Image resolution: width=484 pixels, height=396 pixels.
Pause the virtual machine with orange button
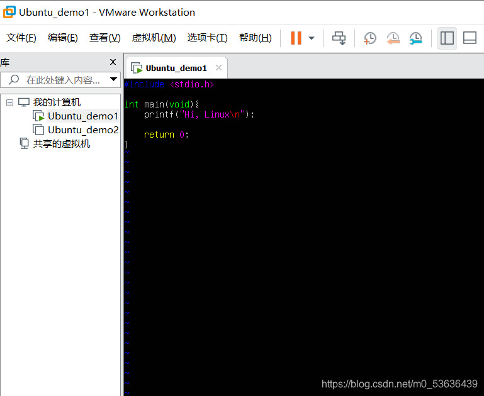[296, 38]
